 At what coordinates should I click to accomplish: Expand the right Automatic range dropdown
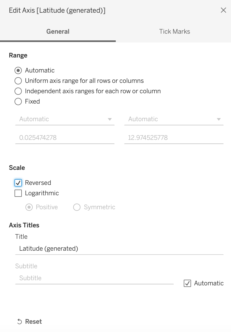174,119
